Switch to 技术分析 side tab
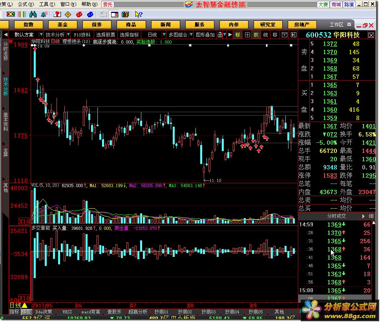380x322 pixels. point(5,87)
